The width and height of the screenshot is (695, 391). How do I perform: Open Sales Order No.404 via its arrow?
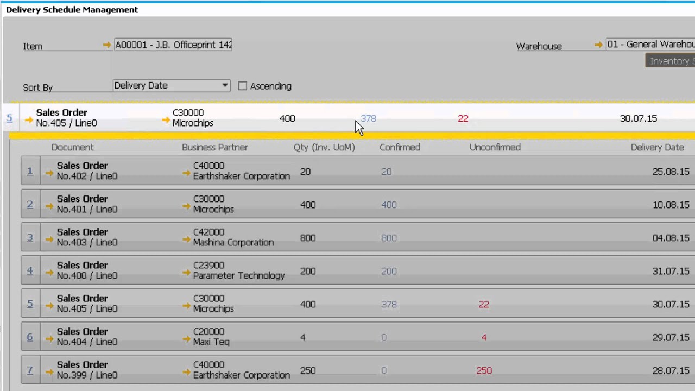coord(49,339)
